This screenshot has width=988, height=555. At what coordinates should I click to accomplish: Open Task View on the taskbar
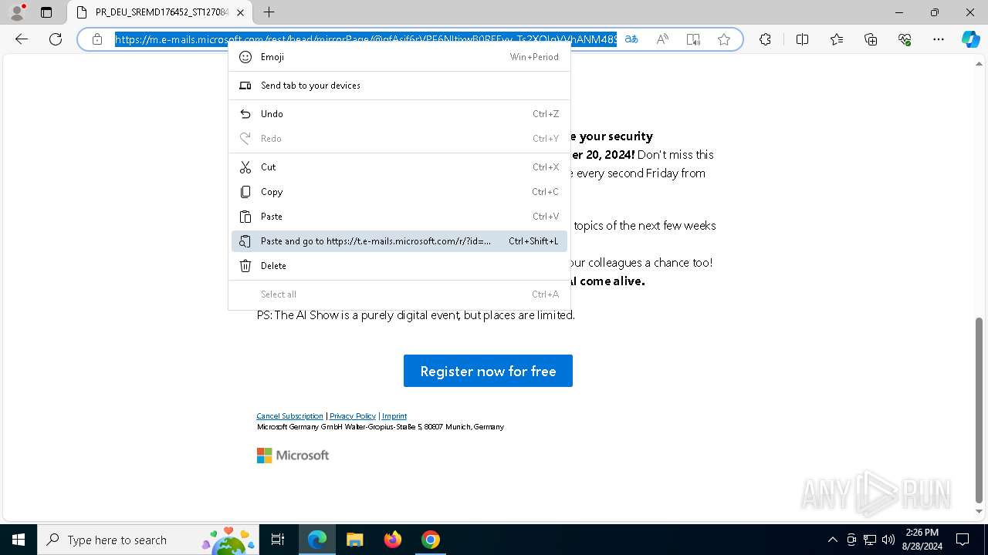278,540
